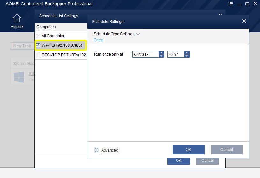Click the Advanced gear icon

pos(96,150)
